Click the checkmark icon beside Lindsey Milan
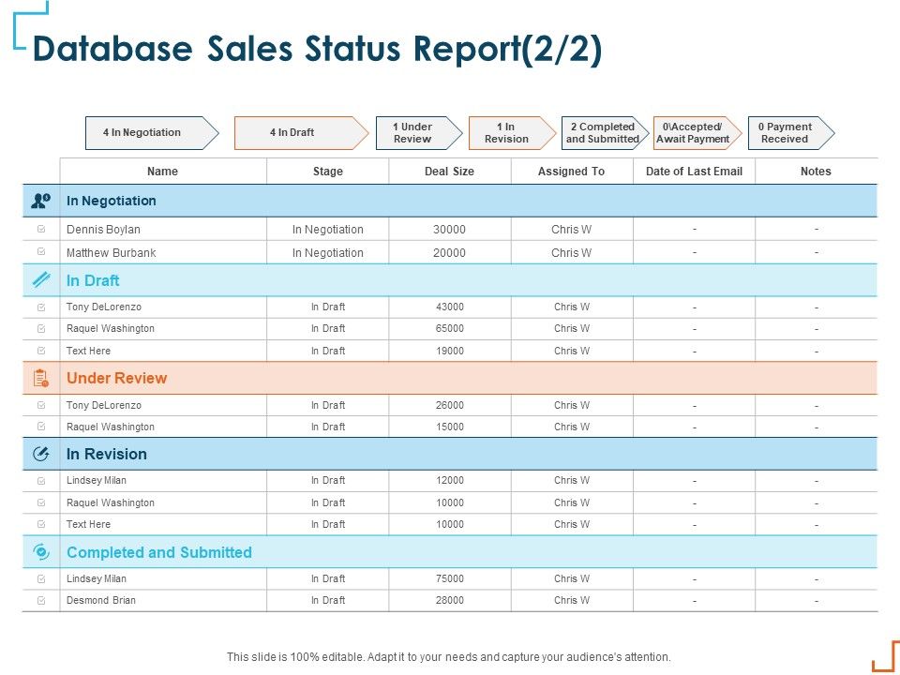 click(x=39, y=480)
